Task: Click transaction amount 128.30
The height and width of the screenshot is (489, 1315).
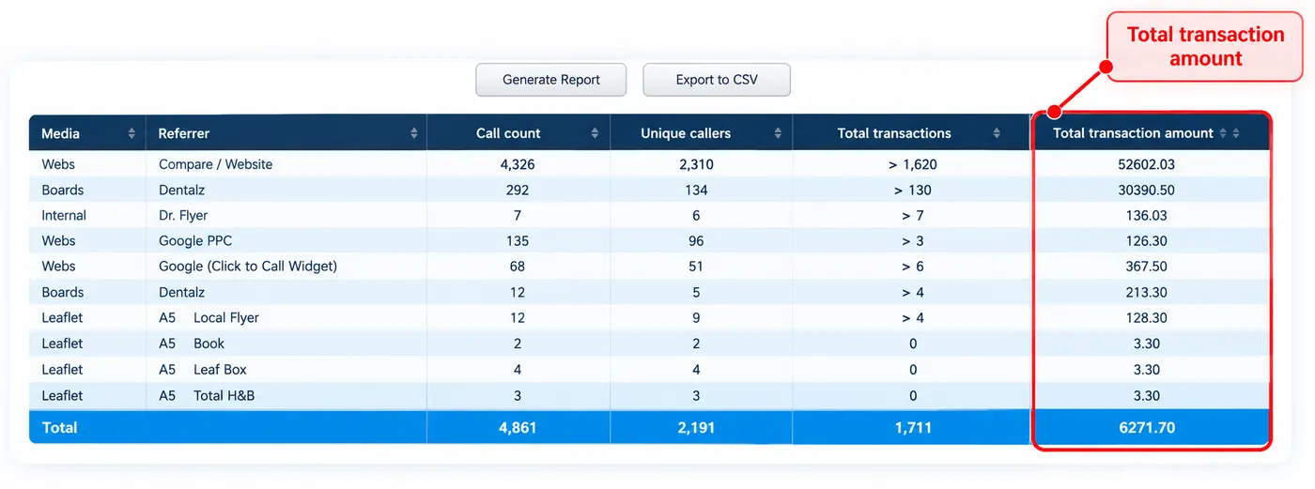Action: click(1146, 317)
